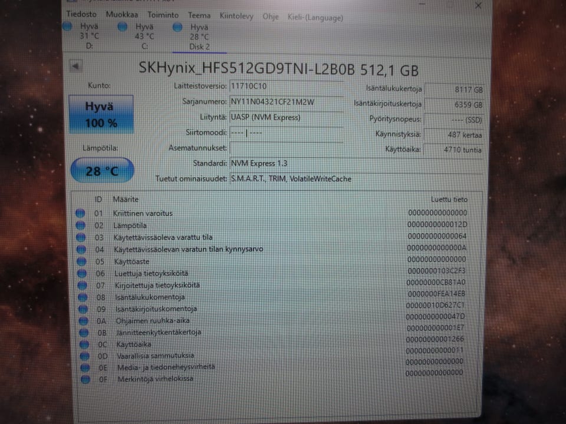
Task: Open the Teema menu
Action: pos(199,15)
